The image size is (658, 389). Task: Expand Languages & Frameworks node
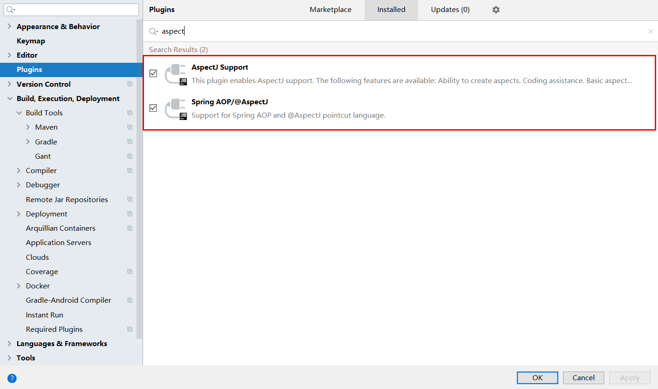pyautogui.click(x=9, y=343)
